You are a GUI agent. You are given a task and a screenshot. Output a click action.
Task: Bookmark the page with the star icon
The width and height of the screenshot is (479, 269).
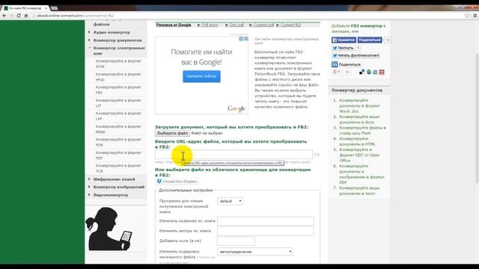click(x=467, y=16)
